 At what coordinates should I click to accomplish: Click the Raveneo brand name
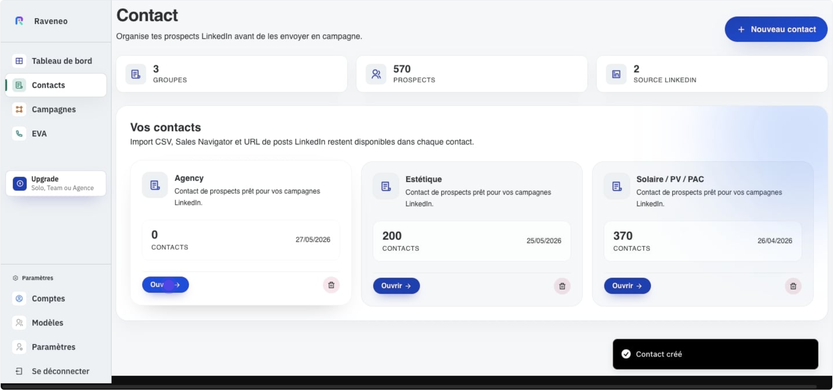pos(51,21)
